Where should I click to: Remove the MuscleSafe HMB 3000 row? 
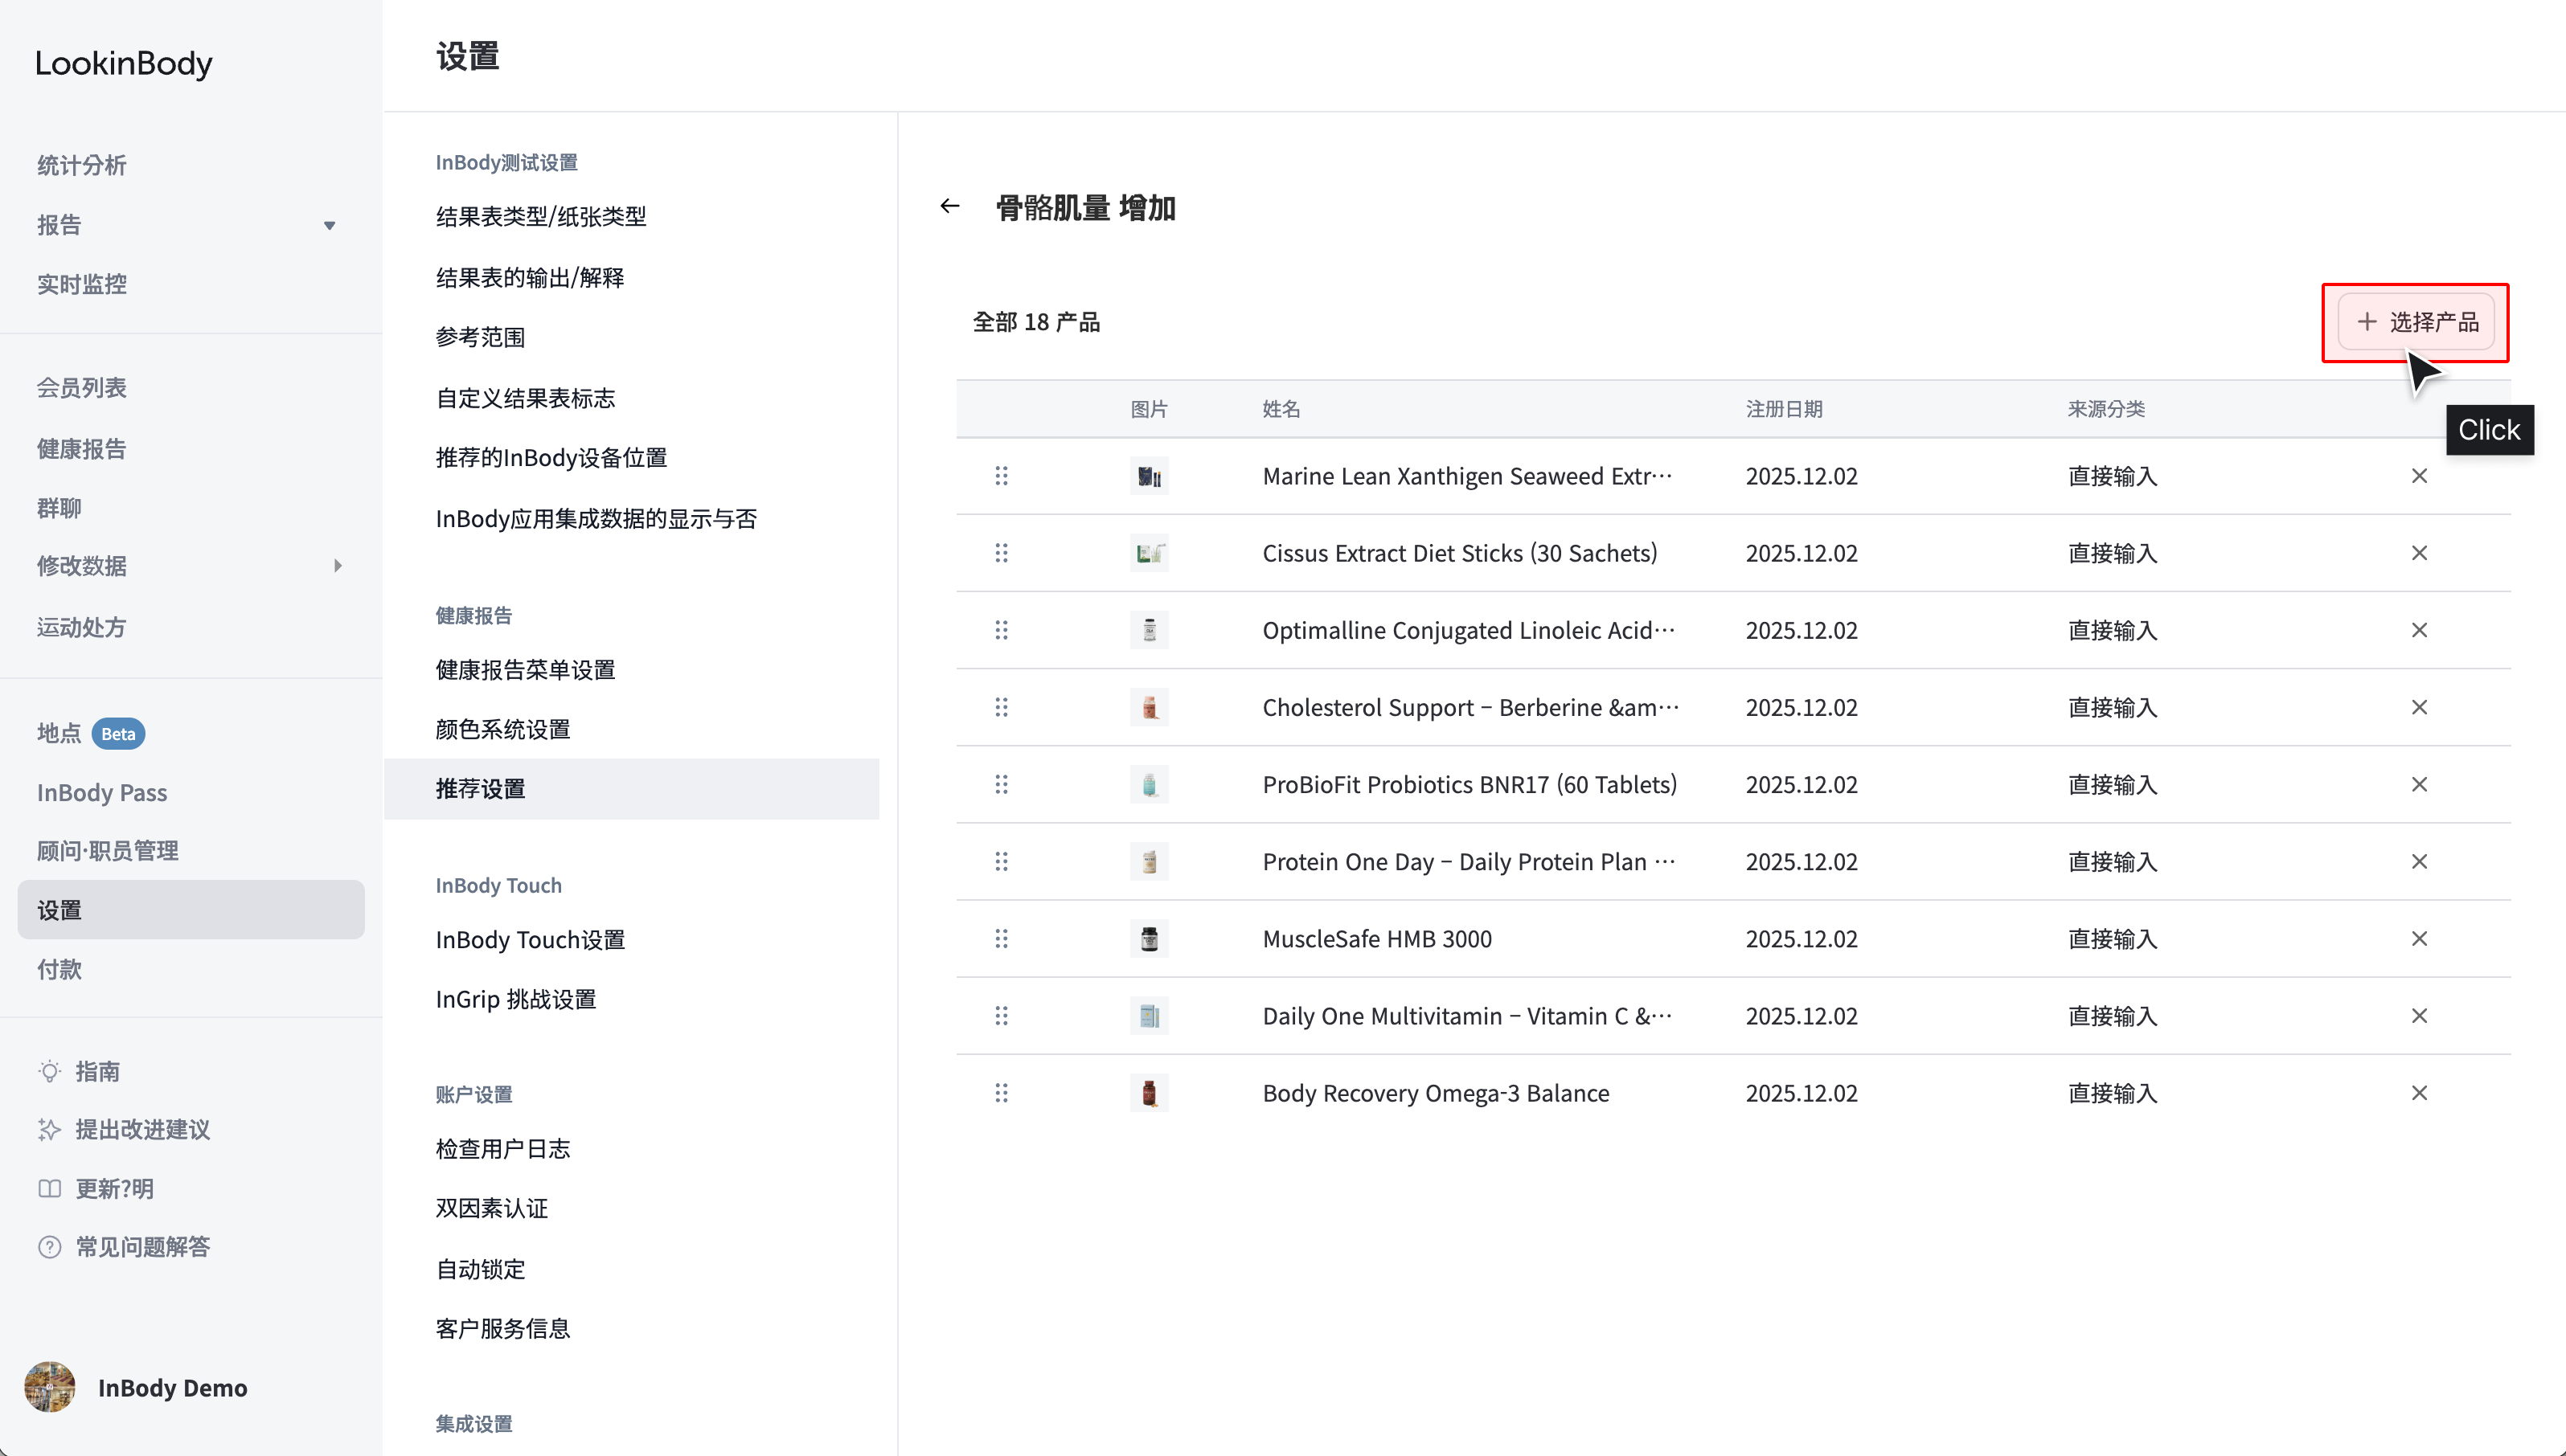(x=2419, y=939)
